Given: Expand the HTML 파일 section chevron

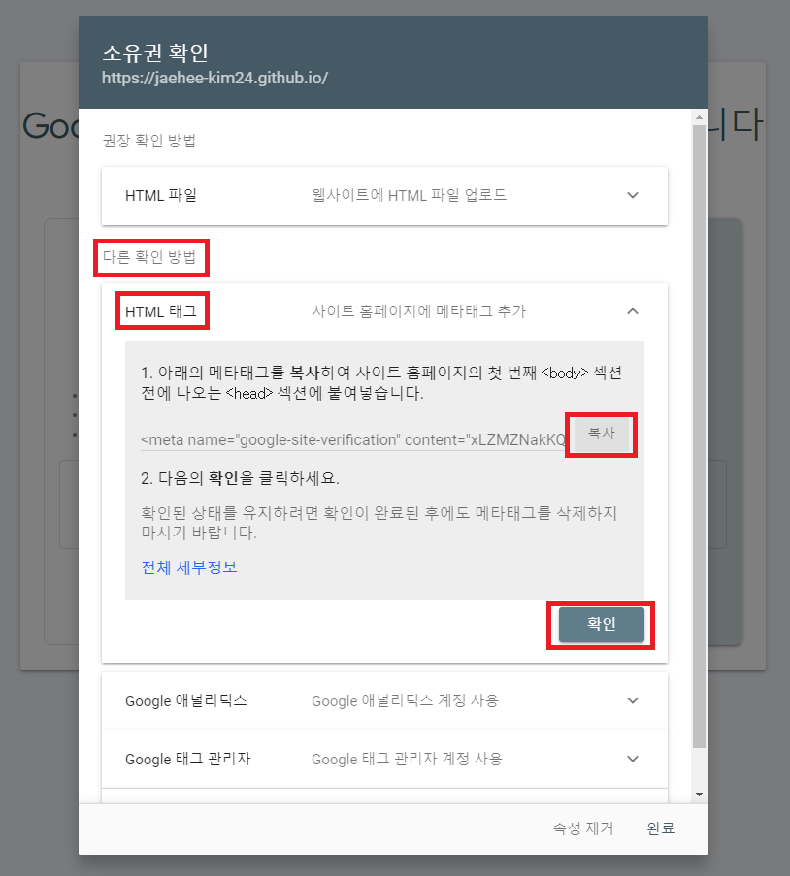Looking at the screenshot, I should [x=633, y=196].
